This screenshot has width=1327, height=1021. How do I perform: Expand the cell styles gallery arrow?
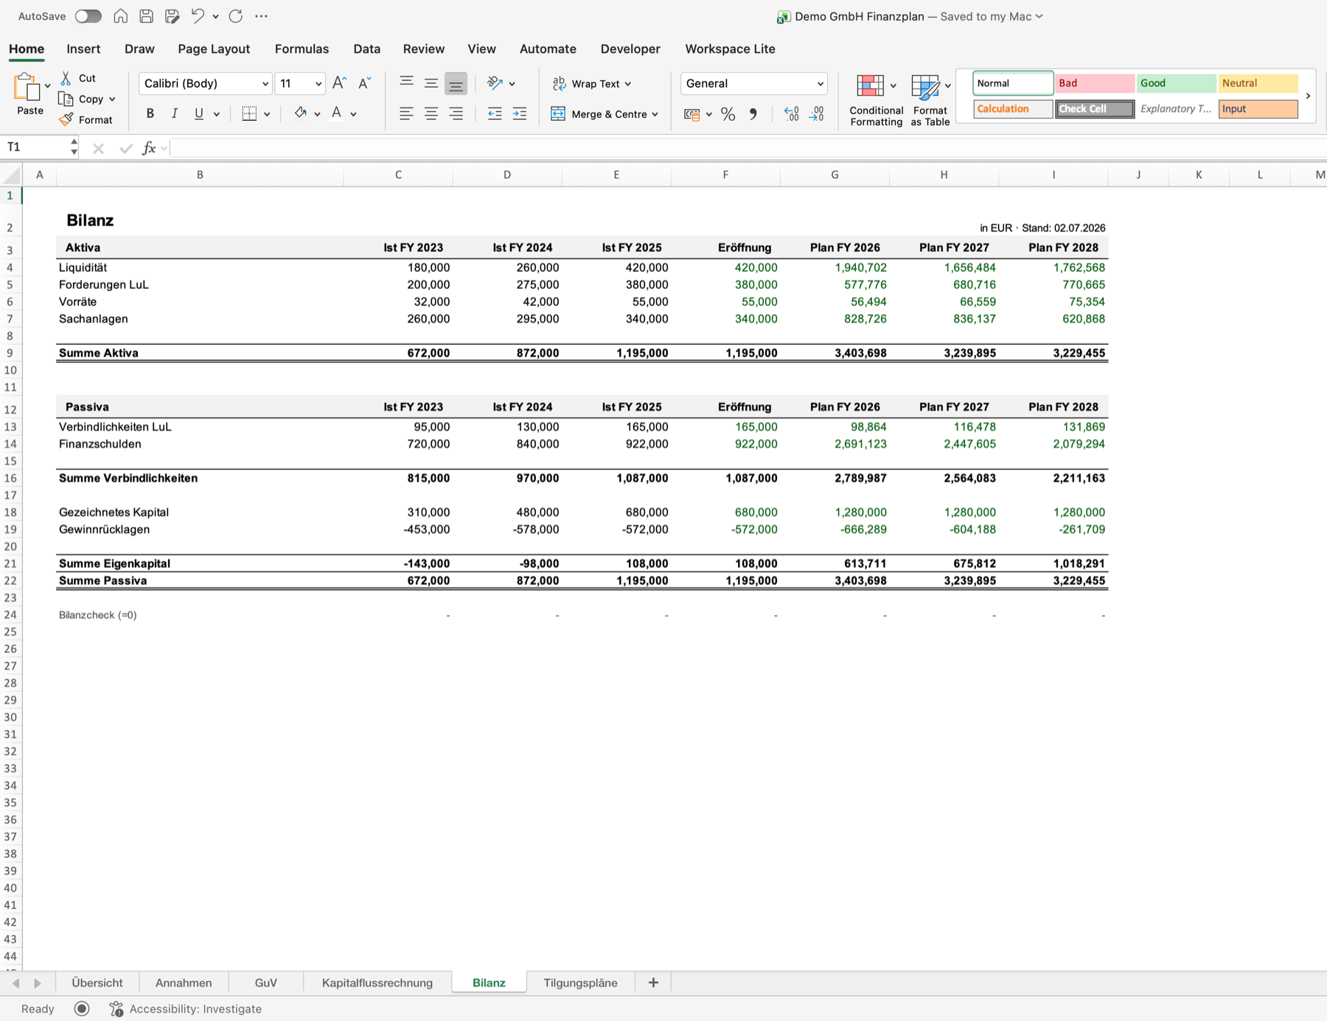pos(1309,96)
